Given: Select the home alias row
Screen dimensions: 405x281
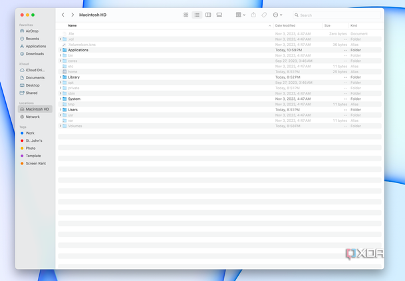Looking at the screenshot, I should pos(220,72).
